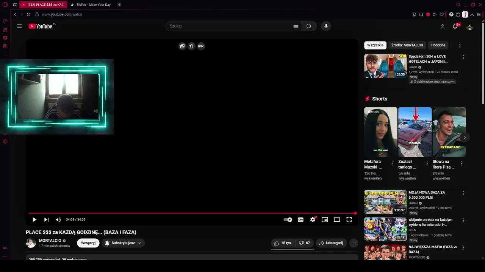Enable miniplayer mode
This screenshot has width=485, height=272.
325,219
